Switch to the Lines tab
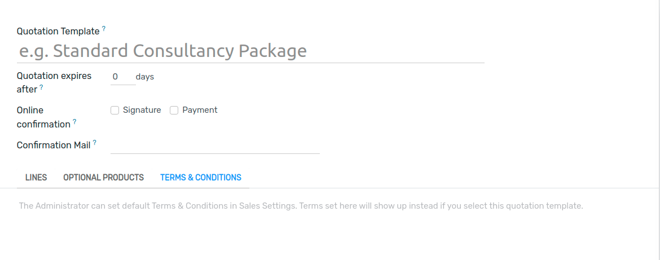The width and height of the screenshot is (660, 260). coord(36,177)
